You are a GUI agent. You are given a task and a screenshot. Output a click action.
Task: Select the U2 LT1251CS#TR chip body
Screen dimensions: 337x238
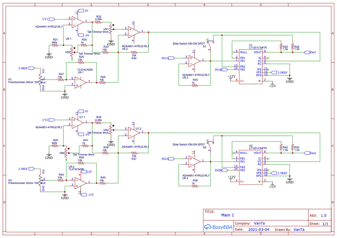coord(251,168)
